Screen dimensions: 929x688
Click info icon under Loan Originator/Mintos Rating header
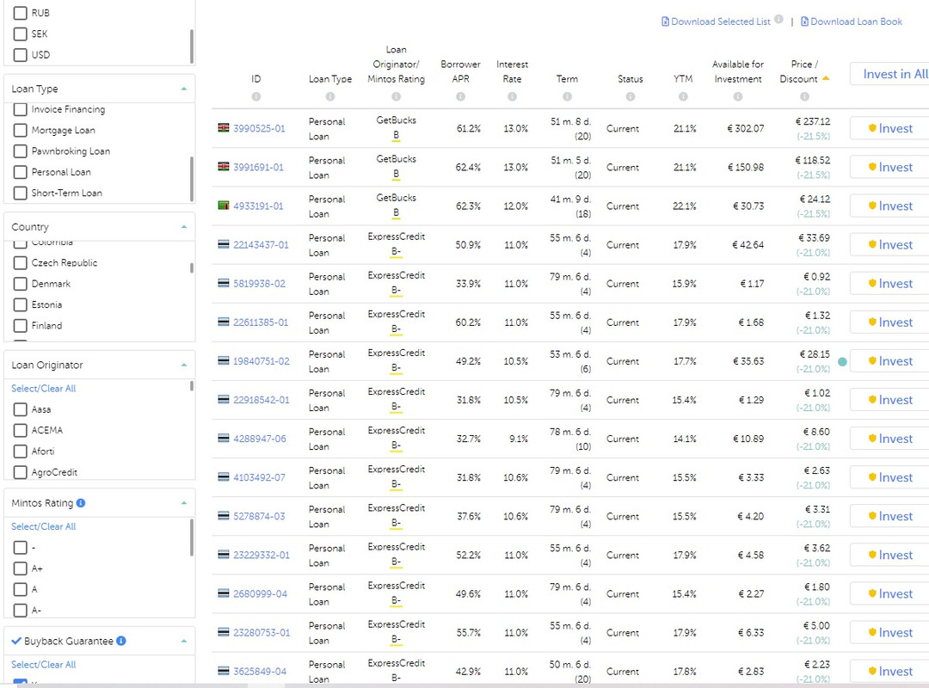click(x=396, y=96)
